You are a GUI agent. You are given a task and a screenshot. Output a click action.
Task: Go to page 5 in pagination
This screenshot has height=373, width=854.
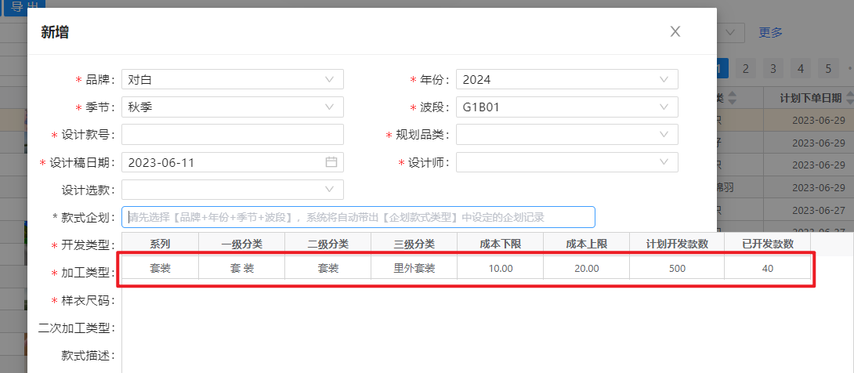826,68
